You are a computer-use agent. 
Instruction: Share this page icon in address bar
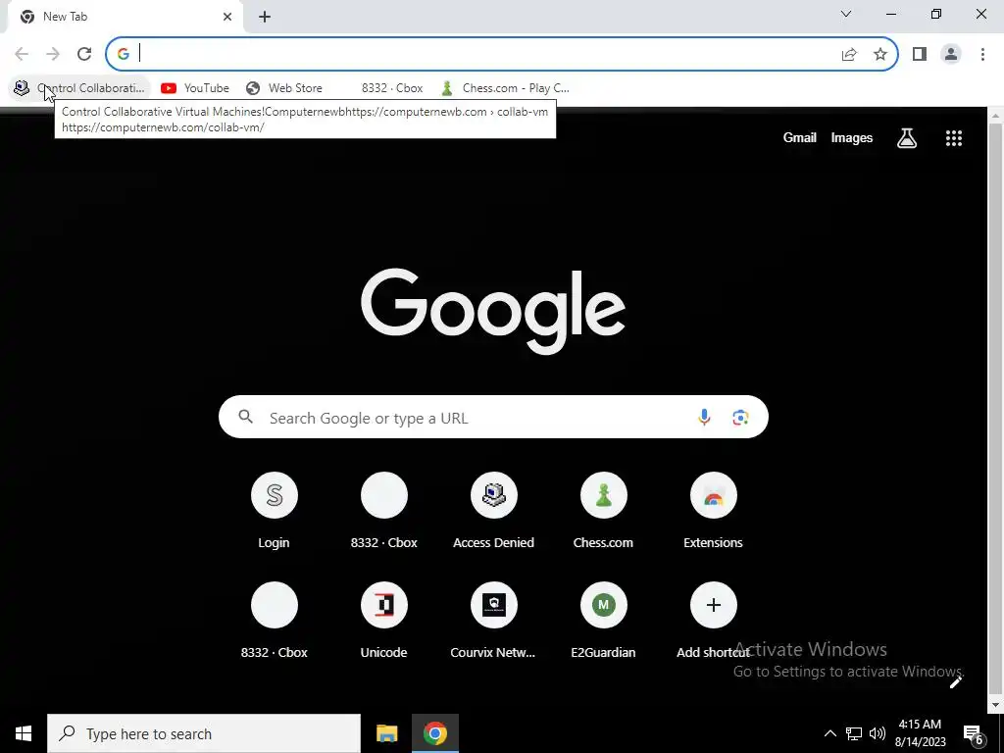(x=849, y=54)
